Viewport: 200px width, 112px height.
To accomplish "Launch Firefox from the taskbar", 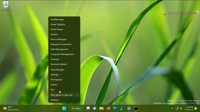I will [108, 109].
